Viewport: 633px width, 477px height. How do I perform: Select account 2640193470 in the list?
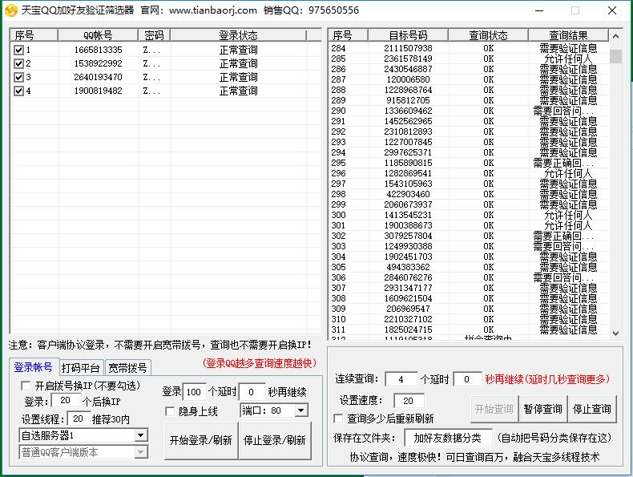click(x=98, y=77)
